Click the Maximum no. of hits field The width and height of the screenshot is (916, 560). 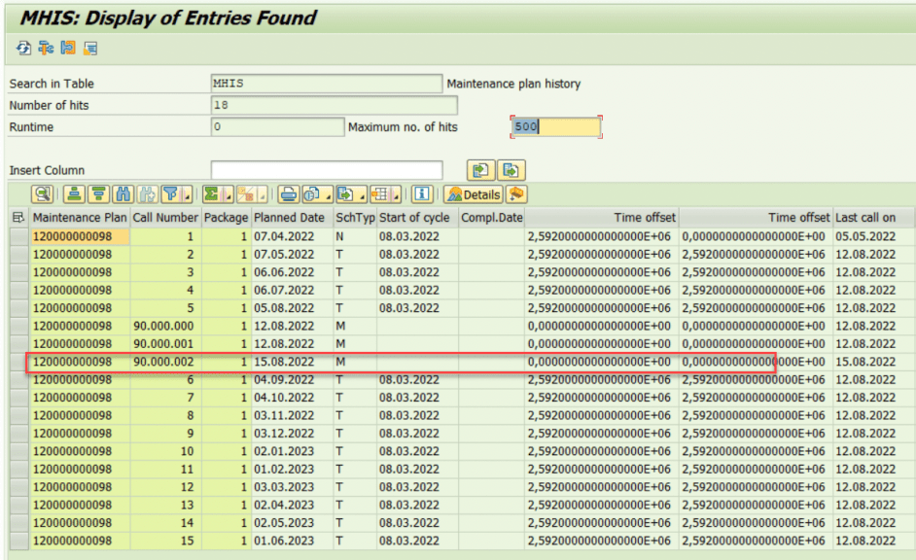554,126
